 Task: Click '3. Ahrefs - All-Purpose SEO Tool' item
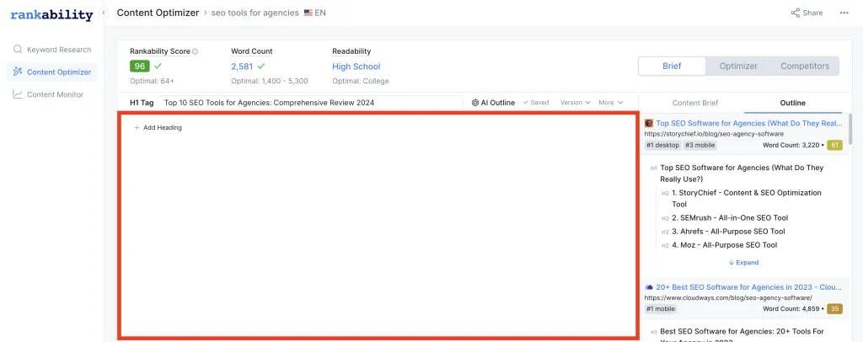click(x=728, y=232)
